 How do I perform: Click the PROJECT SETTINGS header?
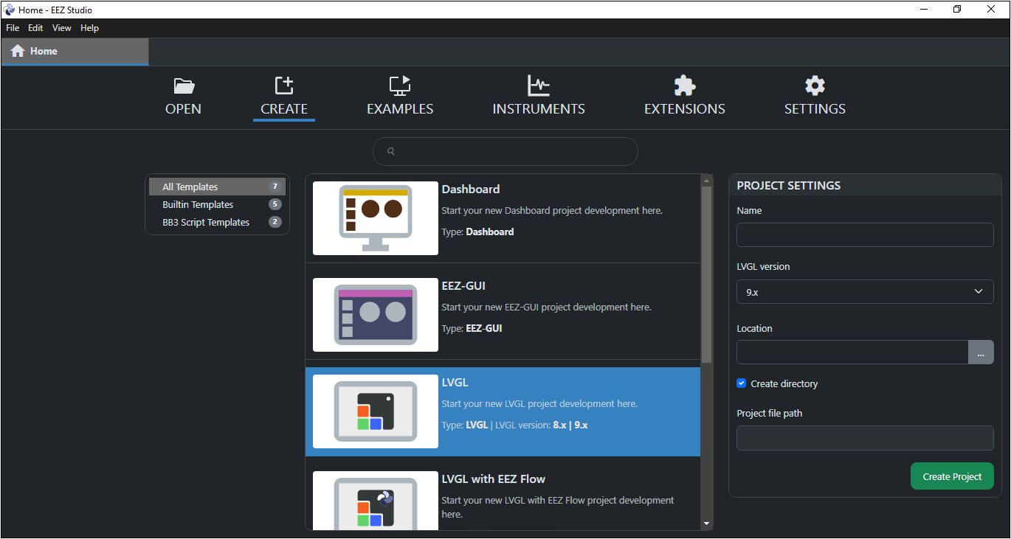point(789,186)
